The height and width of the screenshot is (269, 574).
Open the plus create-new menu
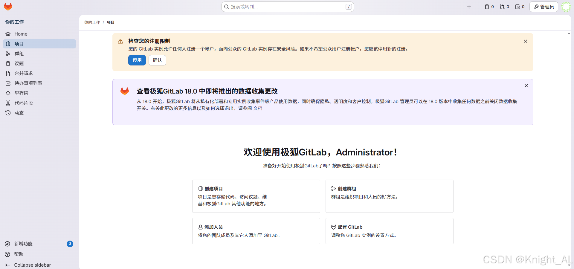coord(469,7)
